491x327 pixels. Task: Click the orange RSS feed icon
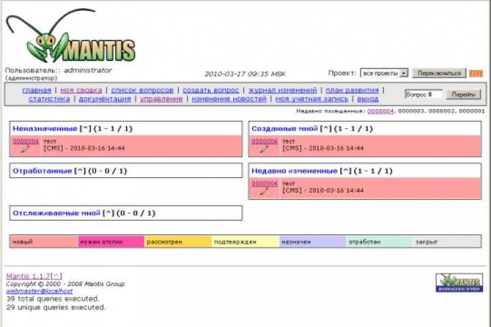coord(476,73)
